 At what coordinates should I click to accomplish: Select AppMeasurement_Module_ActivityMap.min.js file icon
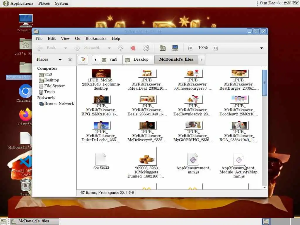tap(238, 159)
